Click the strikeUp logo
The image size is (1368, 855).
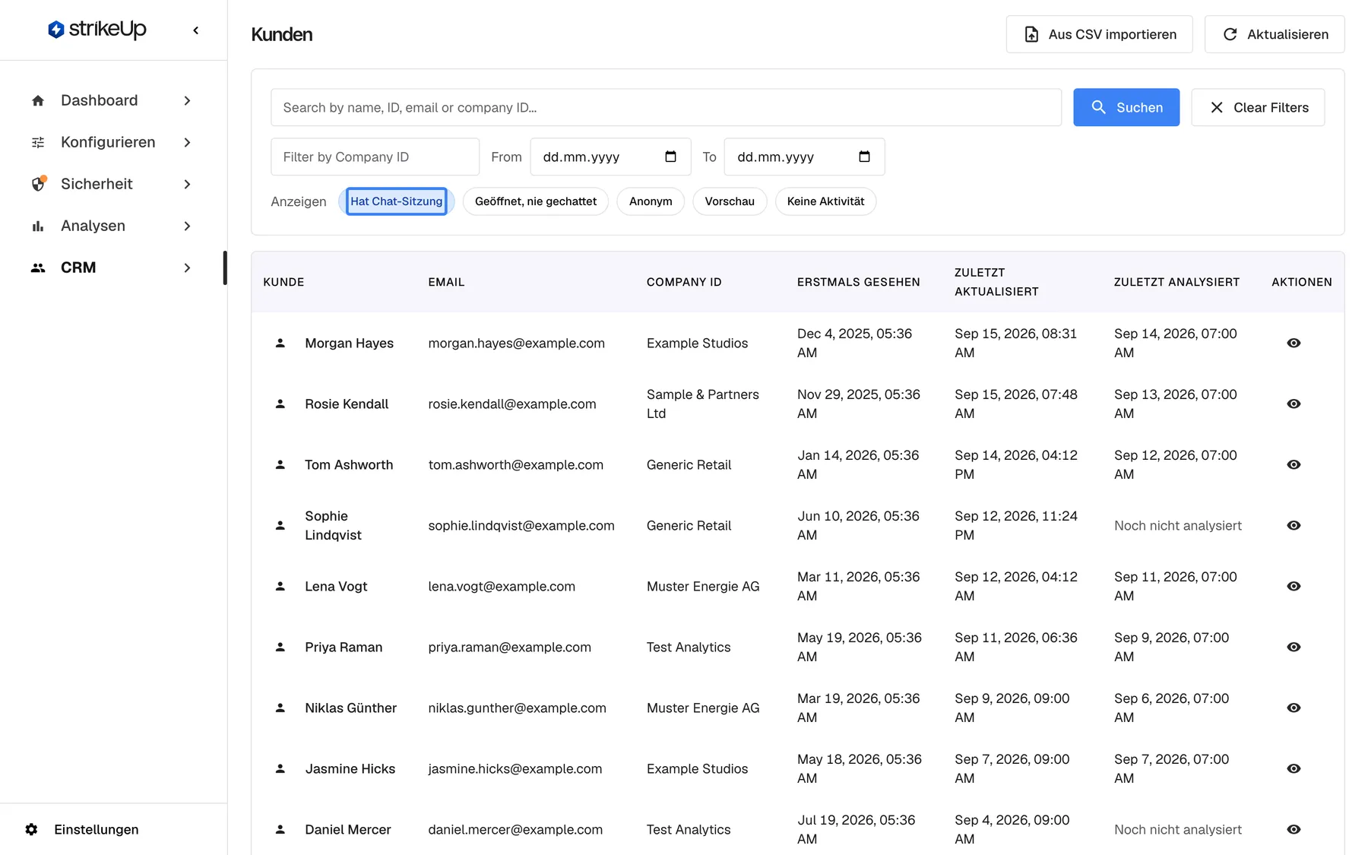point(97,30)
